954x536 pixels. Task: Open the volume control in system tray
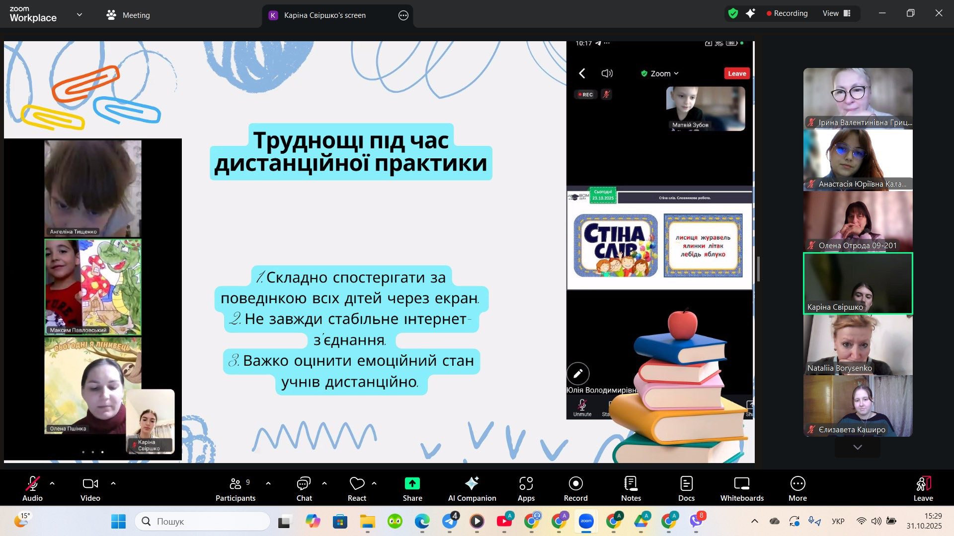click(876, 522)
